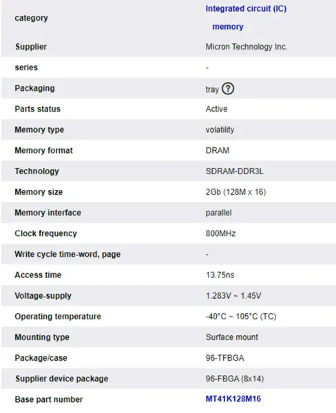The height and width of the screenshot is (413, 336).
Task: Click the SDRAM-DDR3L technology value
Action: (x=235, y=171)
